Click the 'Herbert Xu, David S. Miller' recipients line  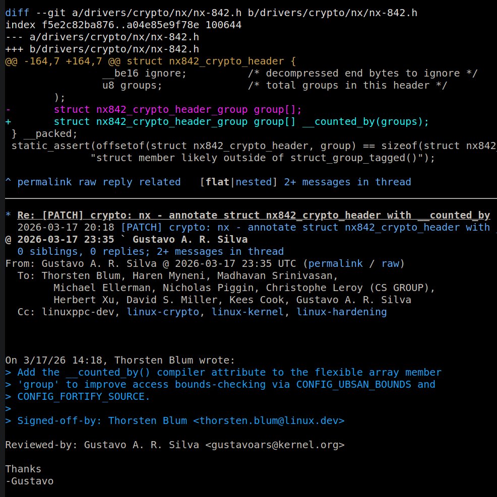232,300
